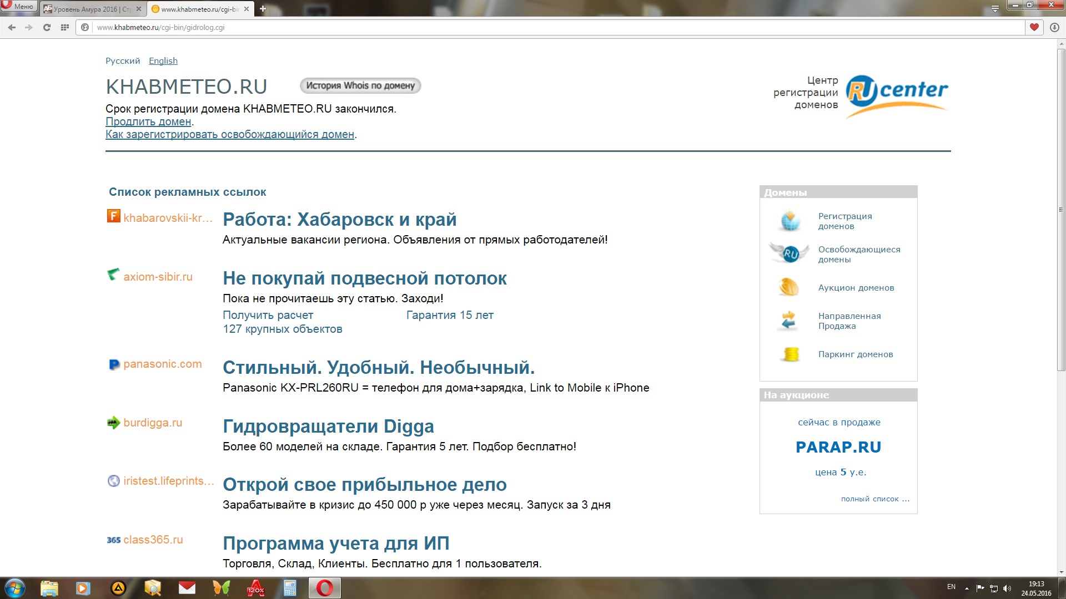Show site information globe in address bar
The width and height of the screenshot is (1066, 599).
point(85,27)
